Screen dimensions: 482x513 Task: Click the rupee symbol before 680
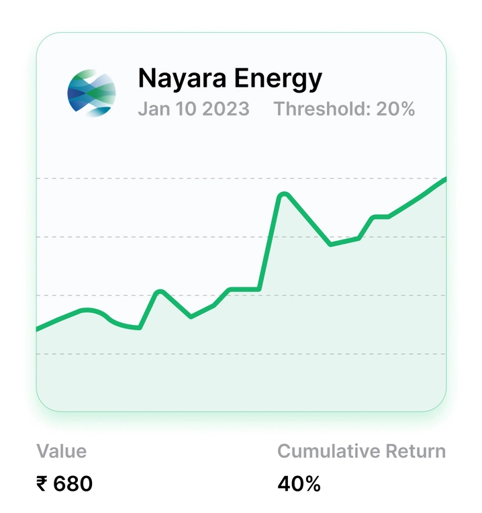(x=42, y=484)
